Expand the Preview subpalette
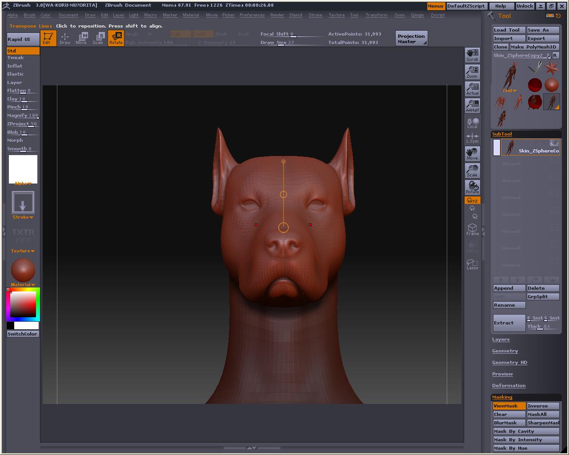Image resolution: width=569 pixels, height=455 pixels. pyautogui.click(x=502, y=374)
